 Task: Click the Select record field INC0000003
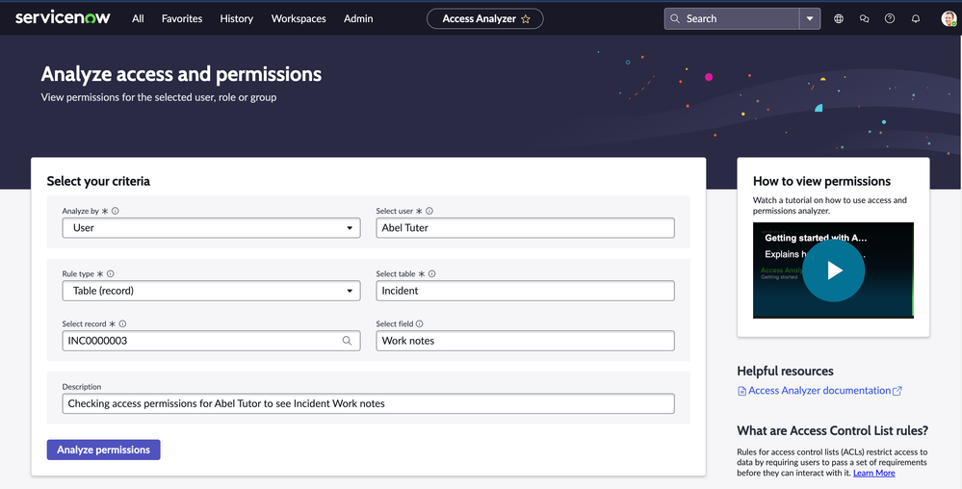click(x=211, y=341)
